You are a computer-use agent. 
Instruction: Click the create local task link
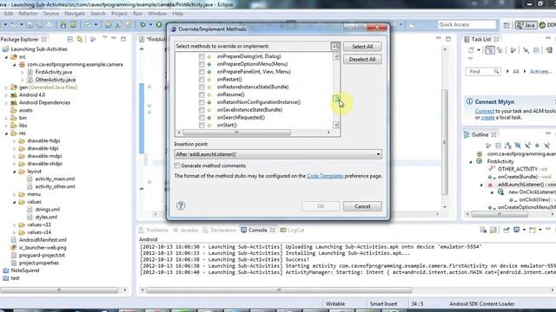click(487, 118)
